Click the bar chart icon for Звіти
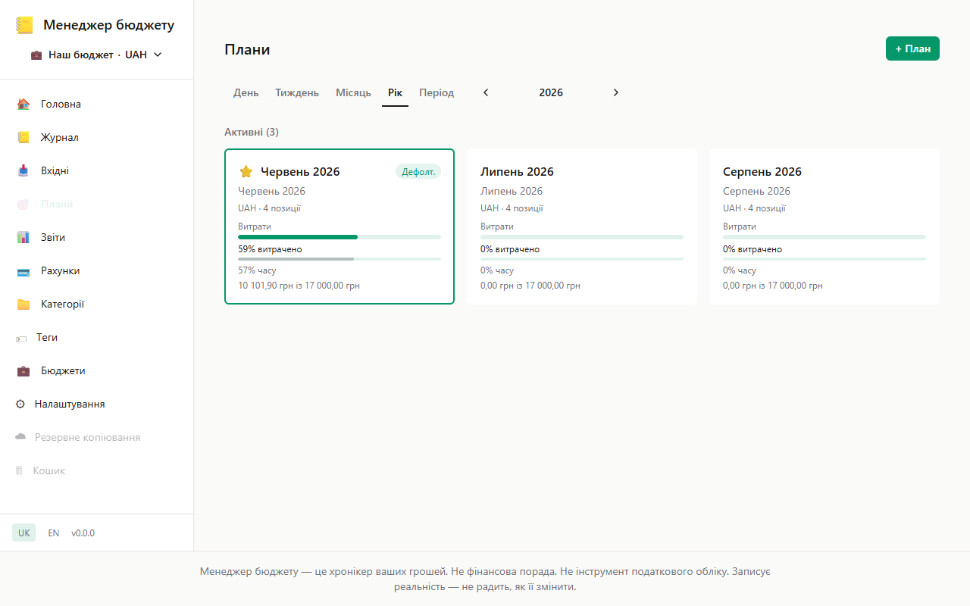 [x=23, y=237]
